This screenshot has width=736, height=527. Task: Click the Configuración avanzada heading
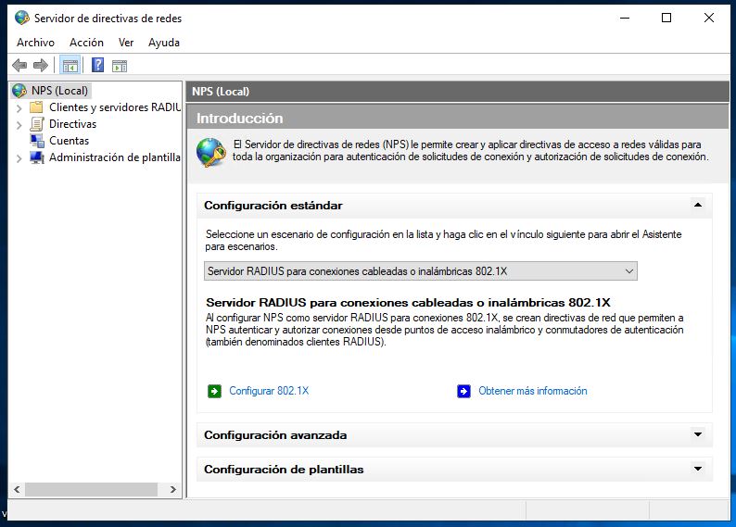click(275, 435)
